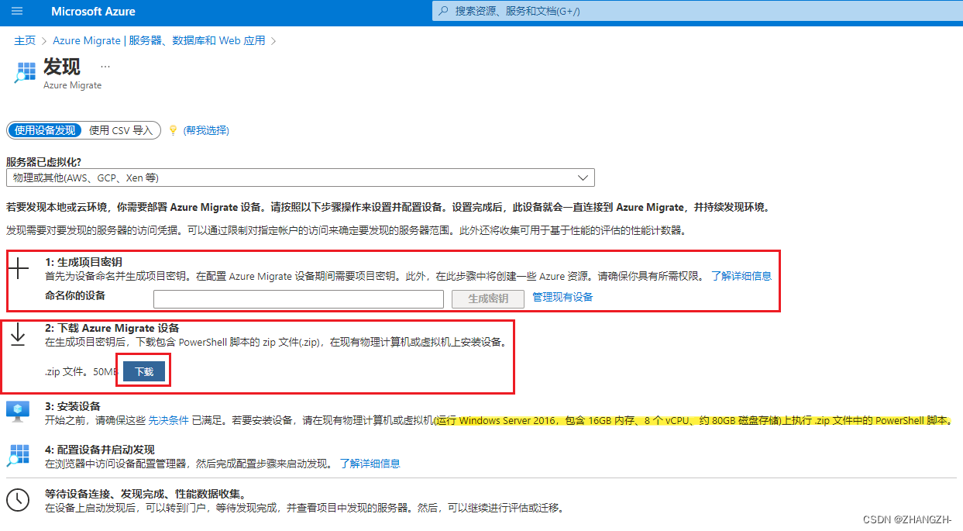Open the 先决条件 link

coord(168,420)
